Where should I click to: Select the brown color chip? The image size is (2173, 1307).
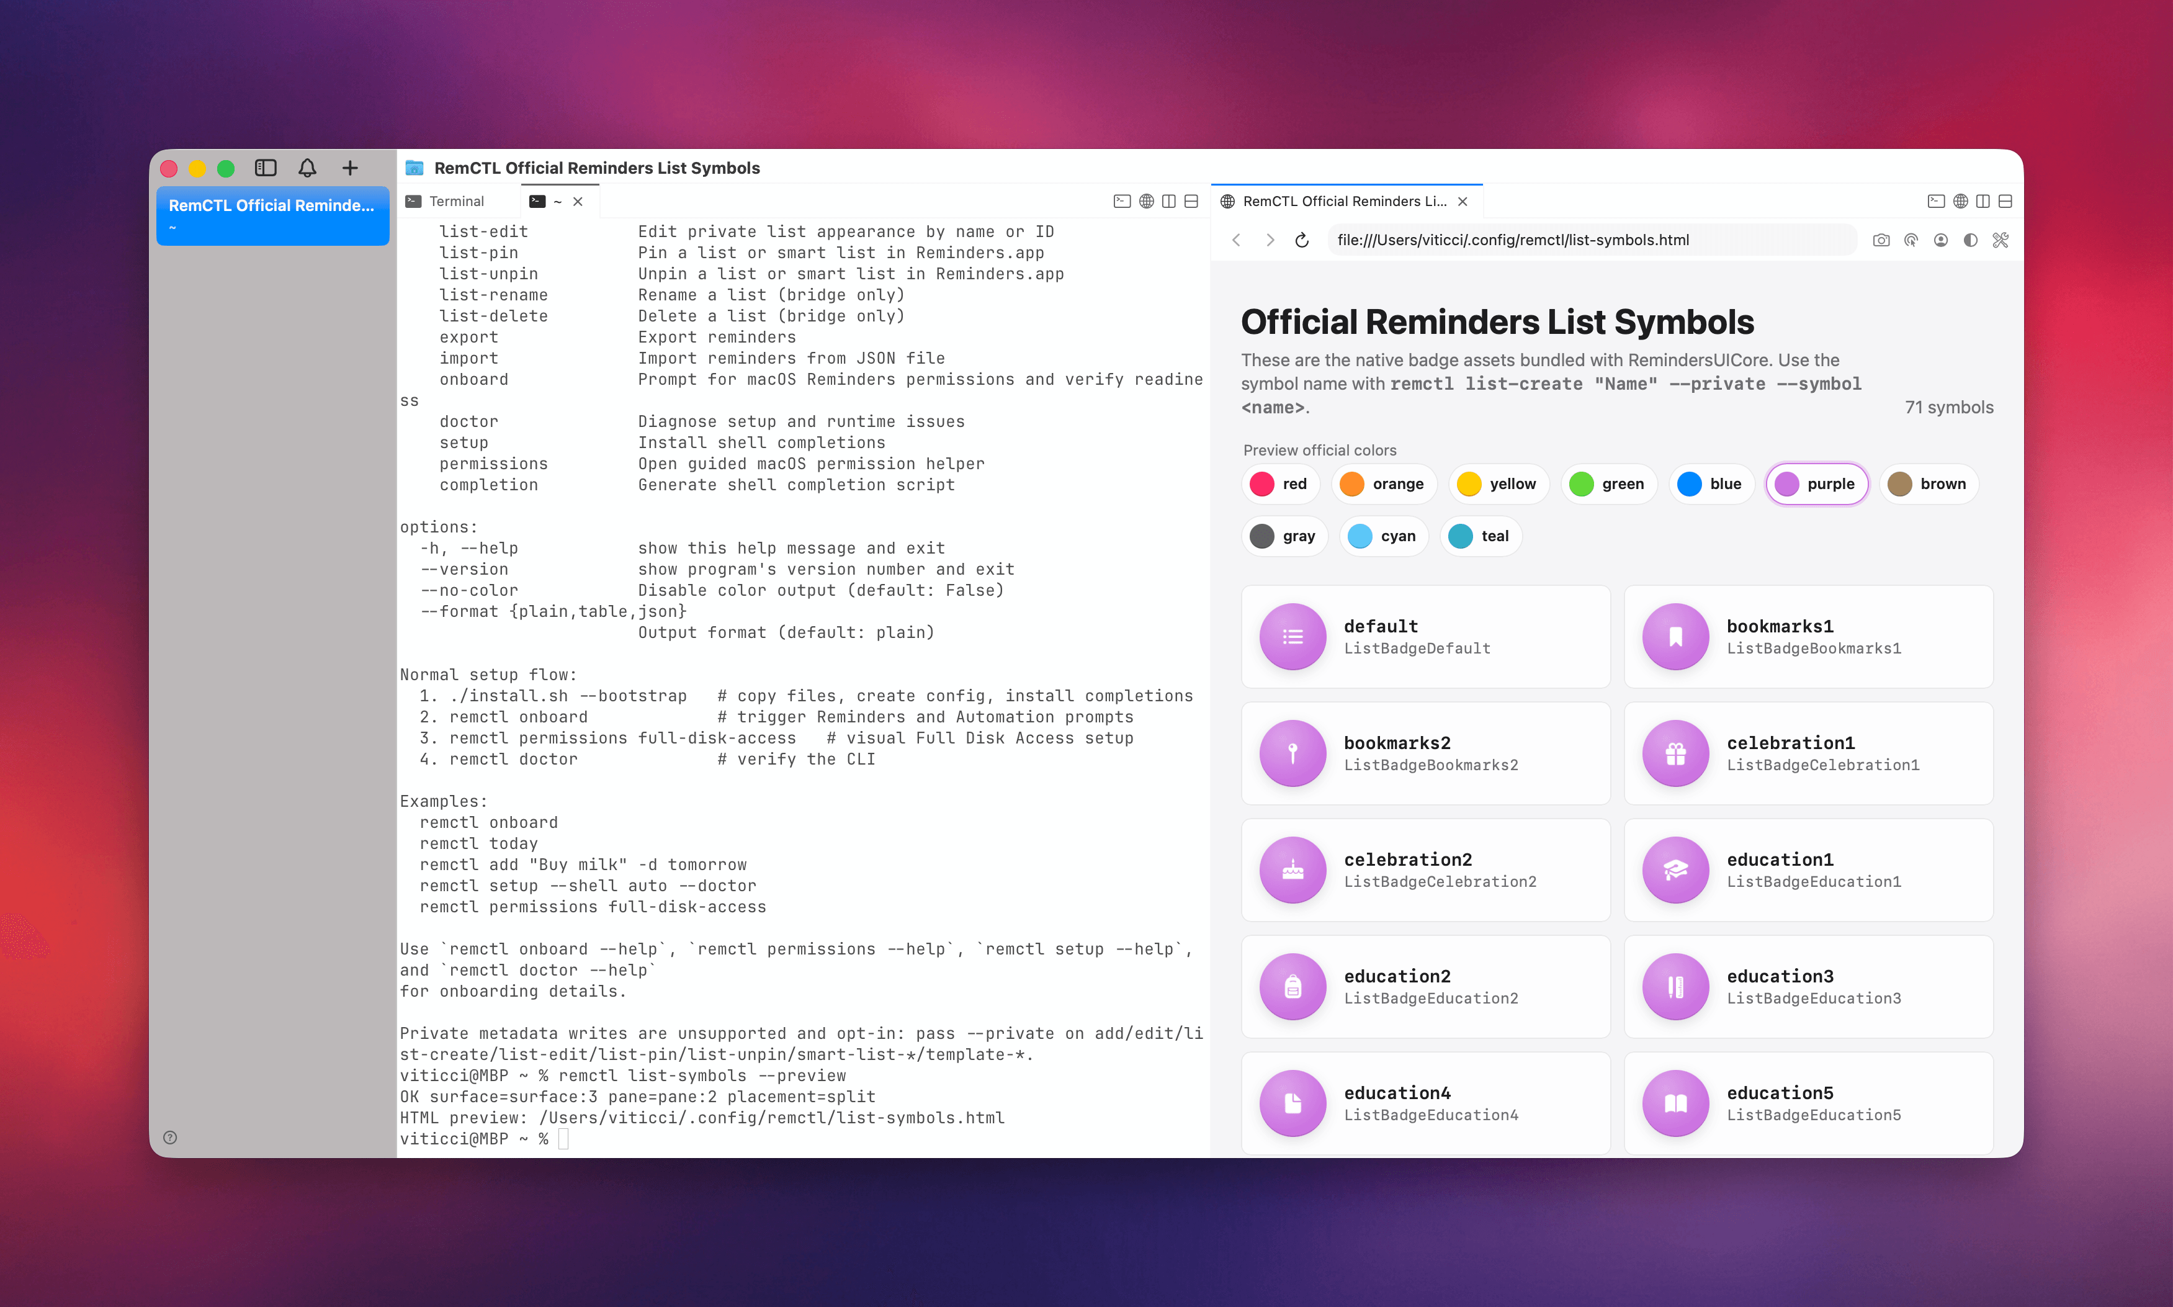pos(1929,485)
